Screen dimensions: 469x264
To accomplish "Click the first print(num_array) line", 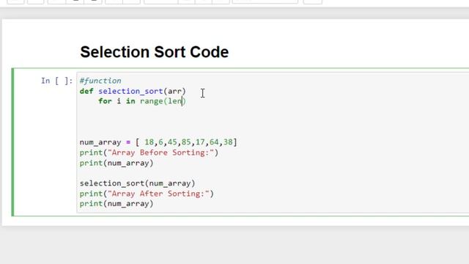I will [x=117, y=163].
